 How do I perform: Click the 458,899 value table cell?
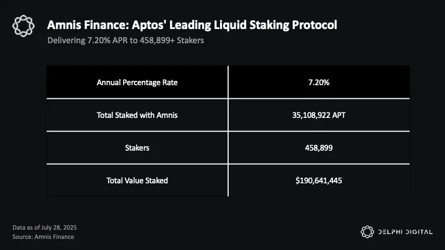[x=319, y=148]
